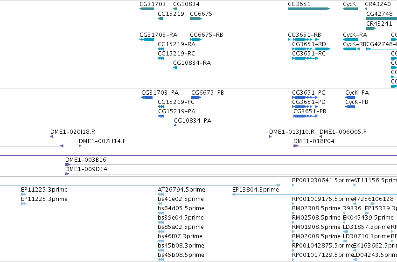Screen dimensions: 397x262
Task: Select the CG31703-PA CDS label
Action: (160, 93)
